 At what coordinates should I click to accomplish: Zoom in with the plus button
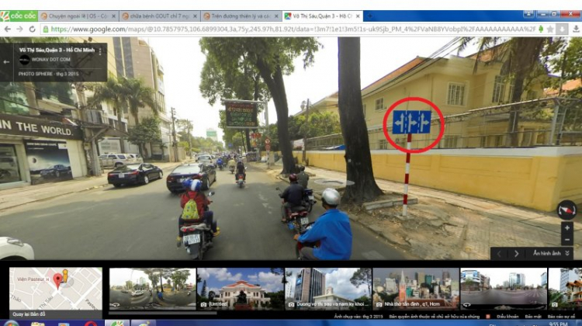point(566,228)
